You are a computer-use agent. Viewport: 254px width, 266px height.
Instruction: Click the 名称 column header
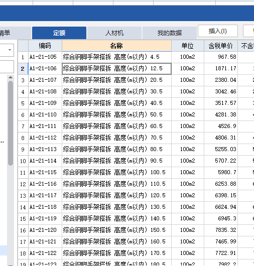pyautogui.click(x=116, y=46)
